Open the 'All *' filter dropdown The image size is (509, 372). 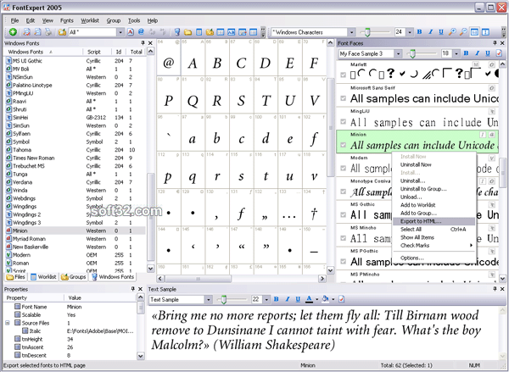click(120, 32)
